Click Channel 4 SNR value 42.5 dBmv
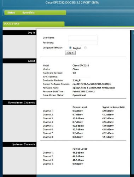 tap(108, 122)
